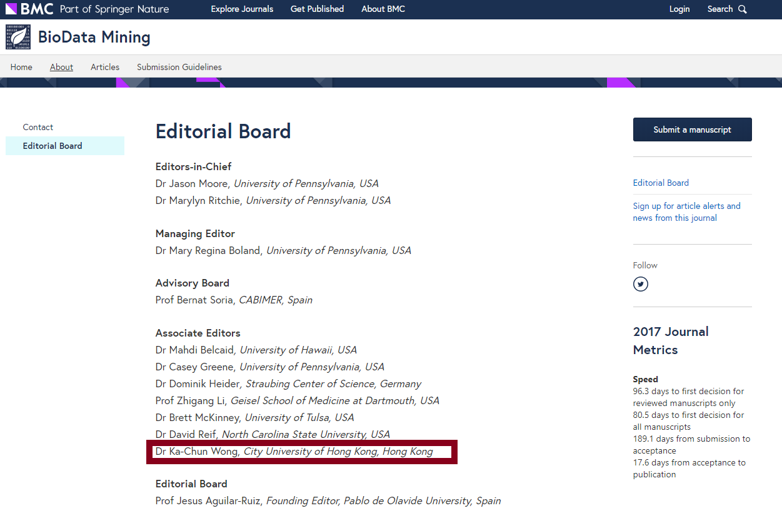Select Editorial Board in left sidebar
Screen dimensions: 782x508
65,146
